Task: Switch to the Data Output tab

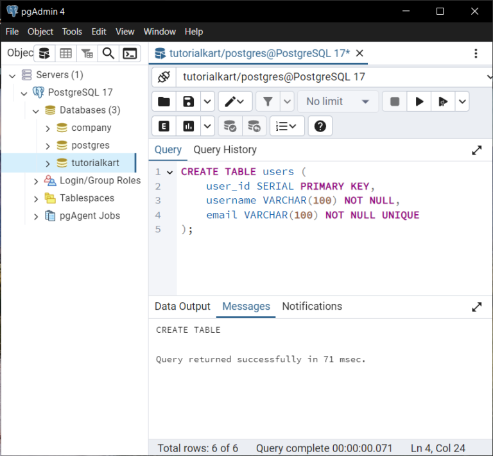Action: [x=182, y=307]
